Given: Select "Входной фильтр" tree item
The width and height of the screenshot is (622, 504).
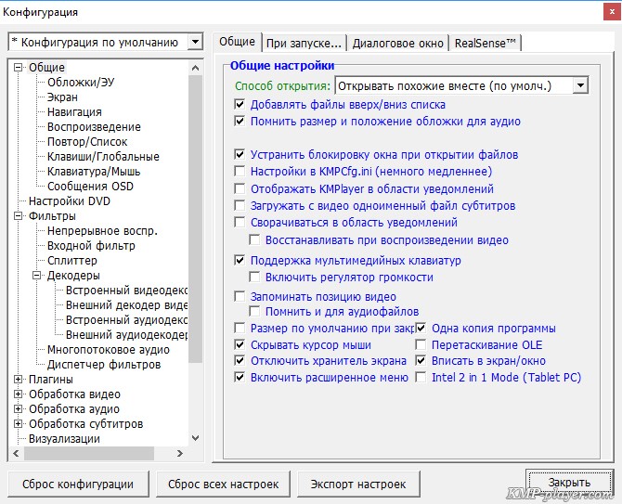Looking at the screenshot, I should (x=91, y=246).
